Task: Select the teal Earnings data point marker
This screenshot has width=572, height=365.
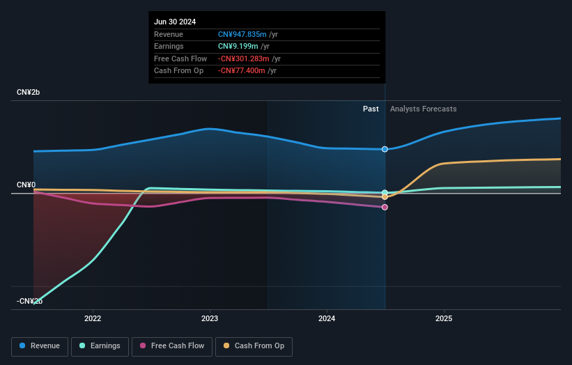Action: click(x=385, y=192)
